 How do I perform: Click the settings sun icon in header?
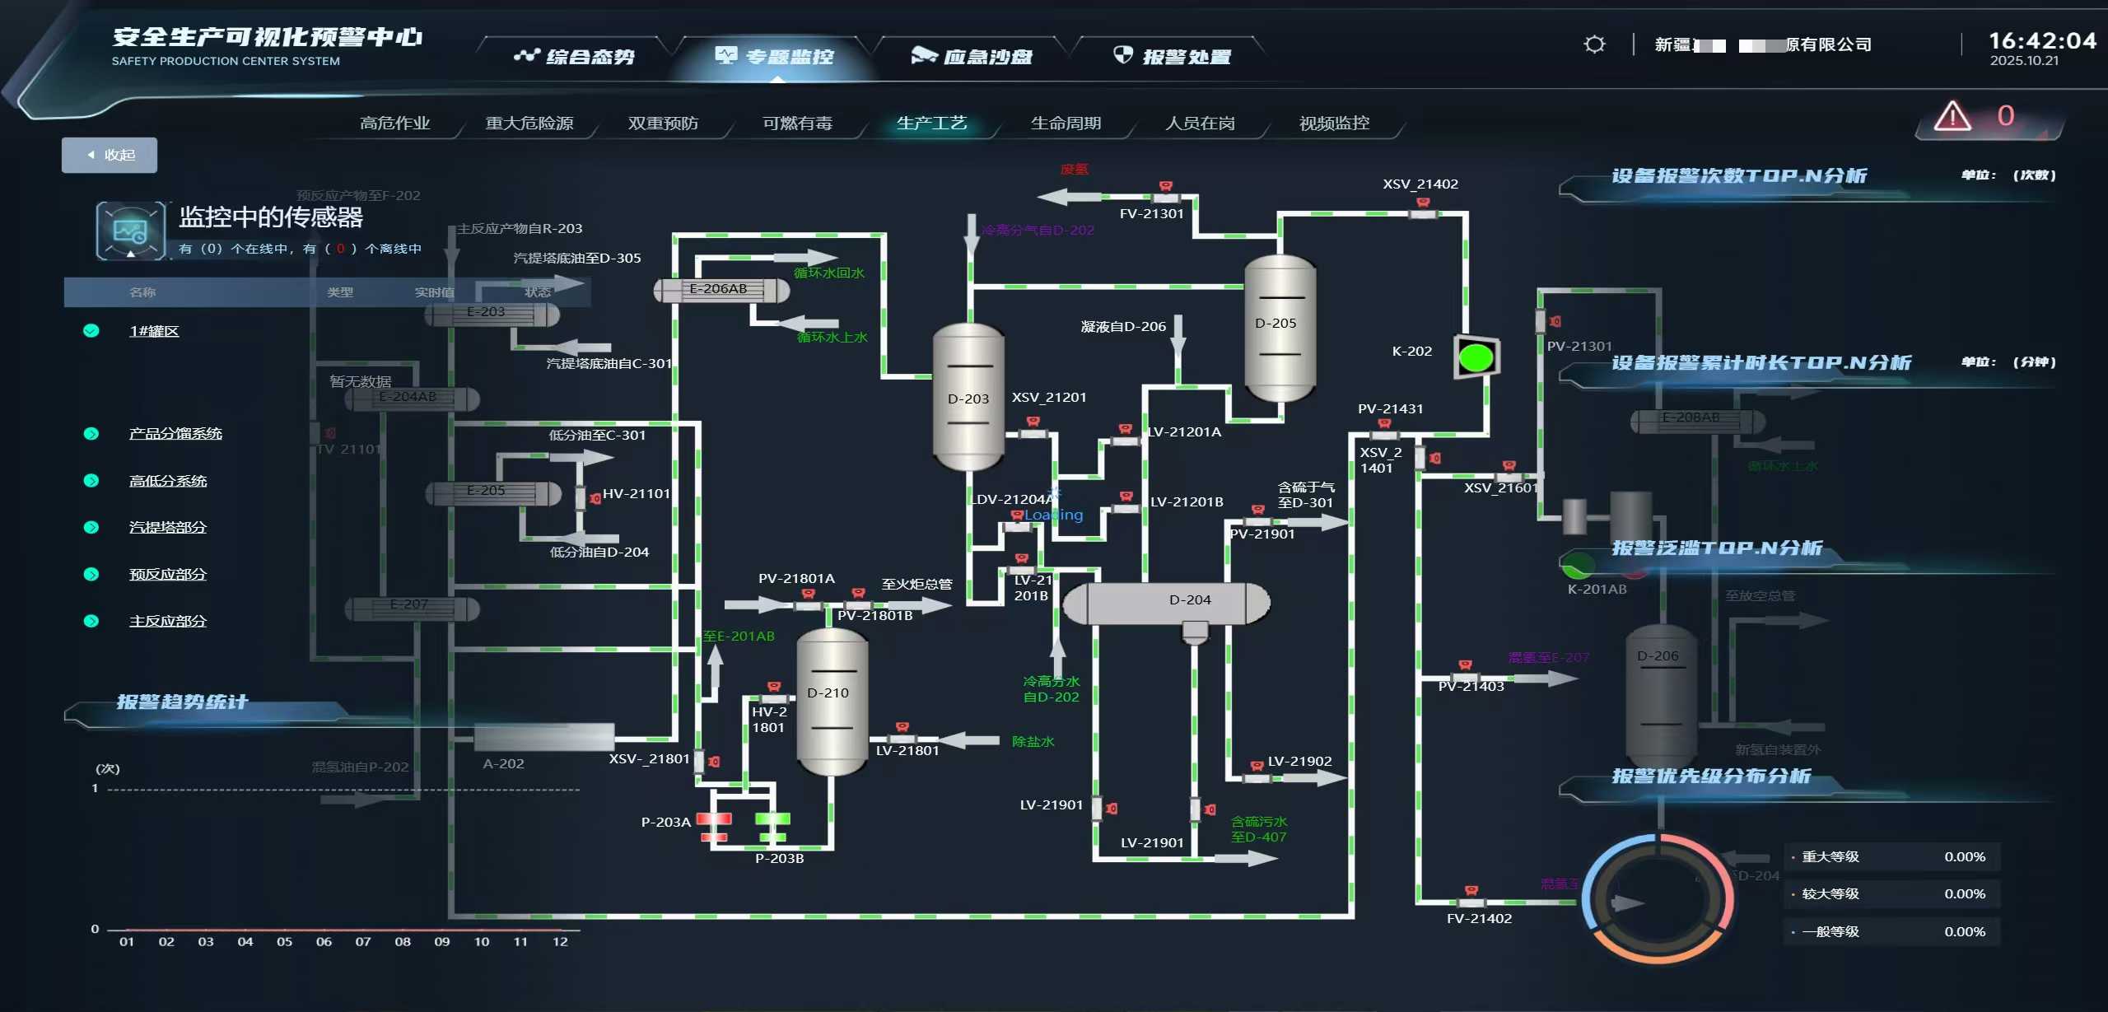click(x=1594, y=44)
